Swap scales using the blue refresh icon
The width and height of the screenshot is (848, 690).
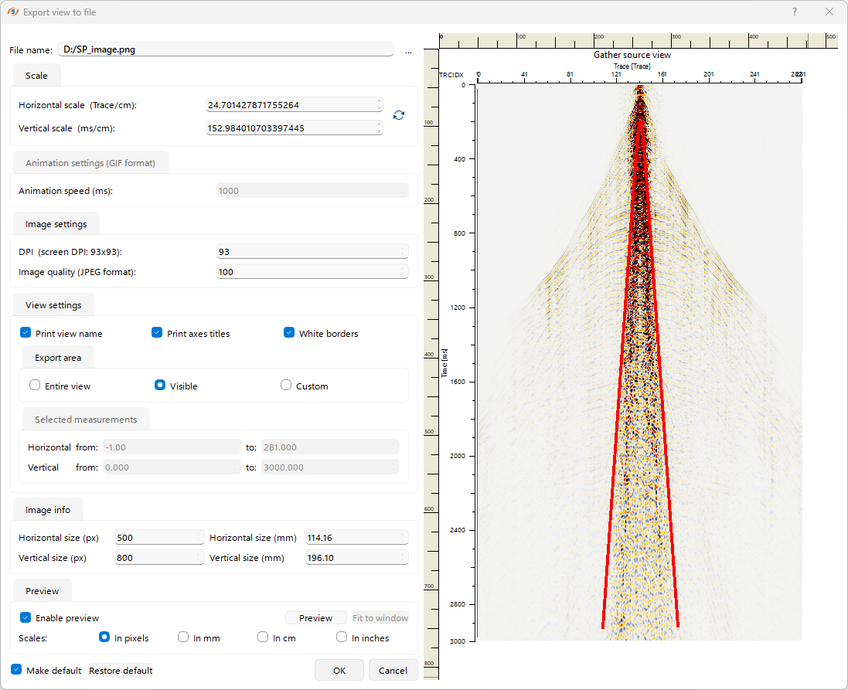[x=399, y=115]
